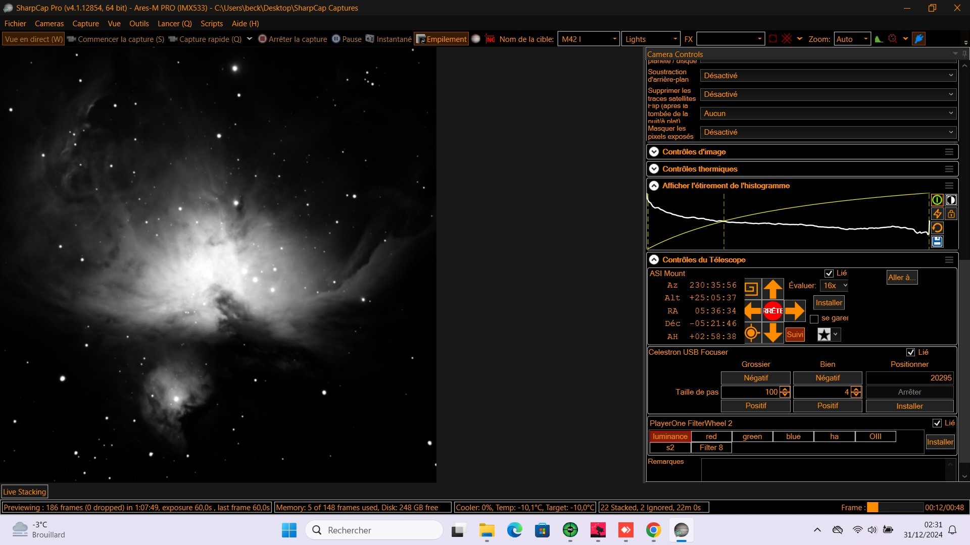Click the Remarques text field
Image resolution: width=970 pixels, height=545 pixels.
[823, 470]
